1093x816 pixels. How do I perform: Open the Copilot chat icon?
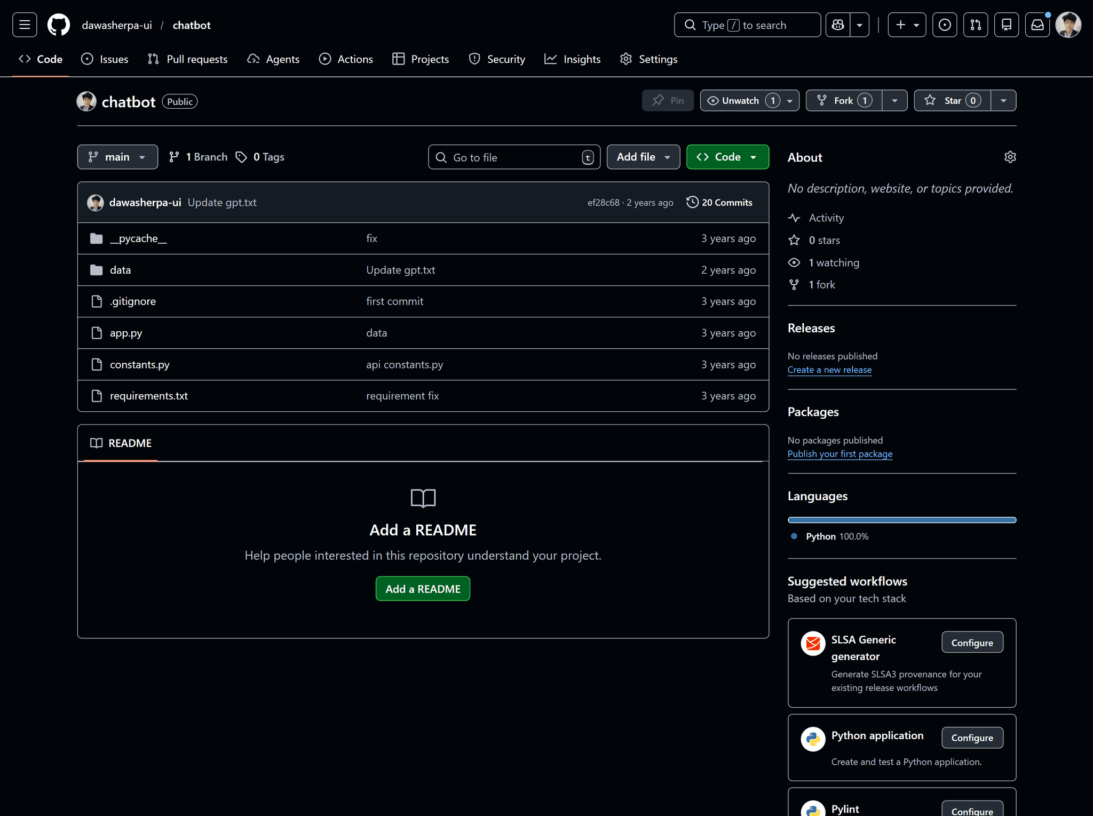pyautogui.click(x=838, y=25)
